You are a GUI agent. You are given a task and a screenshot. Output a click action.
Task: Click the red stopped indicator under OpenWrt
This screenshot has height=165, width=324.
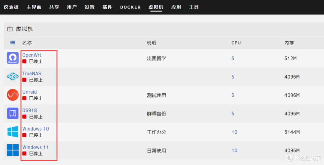pos(24,61)
